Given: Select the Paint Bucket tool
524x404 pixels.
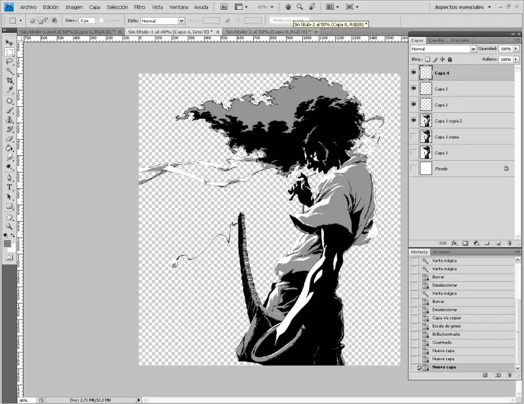Looking at the screenshot, I should (9, 148).
